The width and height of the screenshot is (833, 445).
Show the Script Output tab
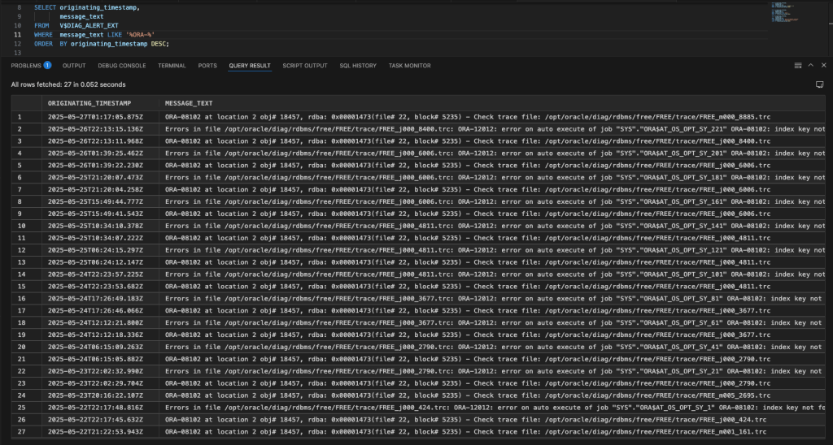click(x=305, y=65)
